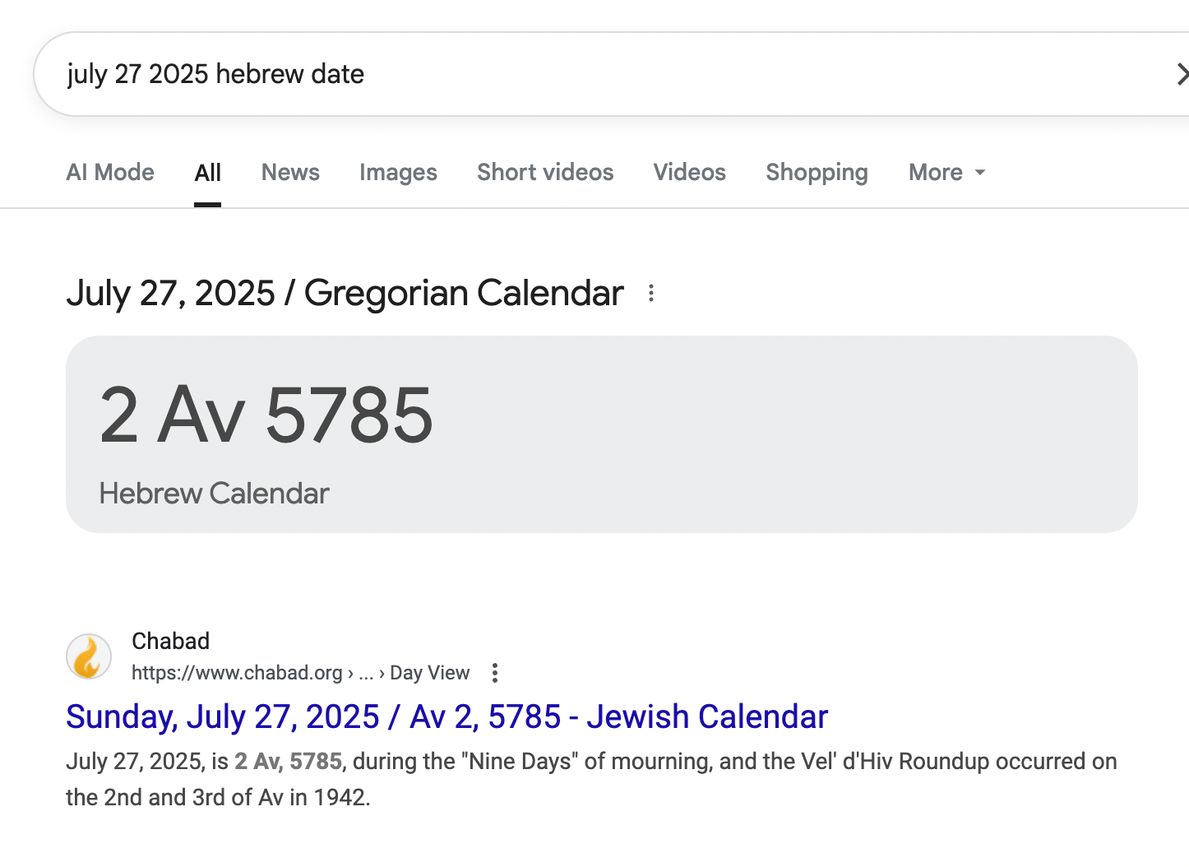The width and height of the screenshot is (1189, 867).
Task: Switch to the Videos tab
Action: coord(689,173)
